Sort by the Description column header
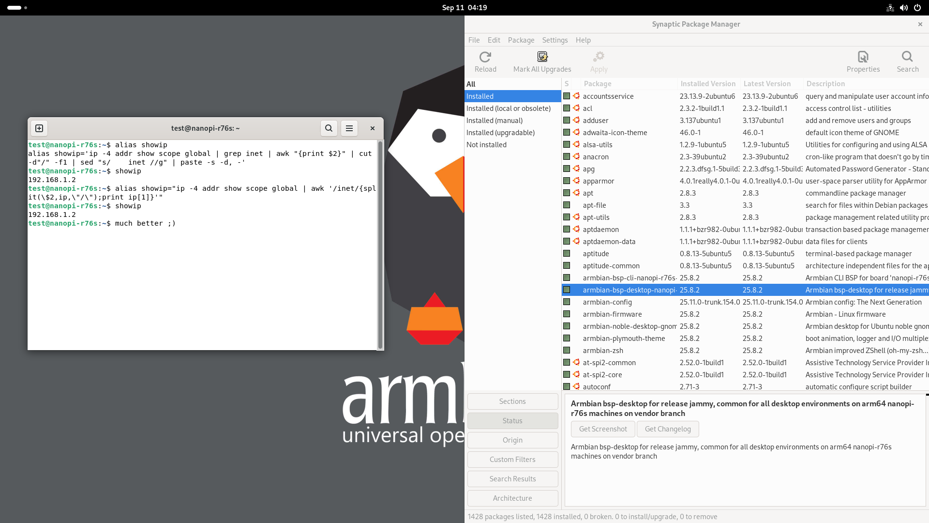 pos(866,84)
